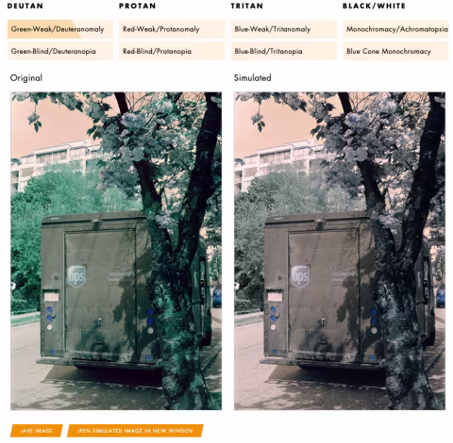Apply Monochromacy/Achromatopsia simulation
Viewport: 453px width, 443px height.
pos(395,29)
